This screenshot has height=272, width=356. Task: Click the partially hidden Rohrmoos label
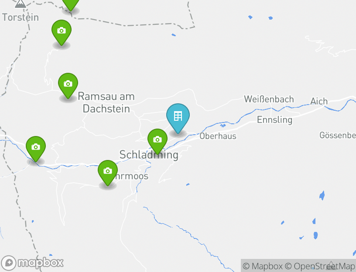(132, 176)
